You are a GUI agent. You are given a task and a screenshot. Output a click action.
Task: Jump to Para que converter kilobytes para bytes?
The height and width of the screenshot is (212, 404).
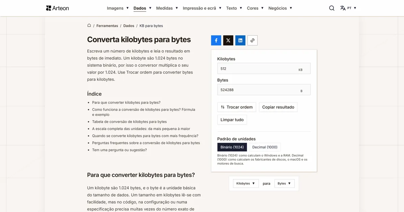click(126, 102)
